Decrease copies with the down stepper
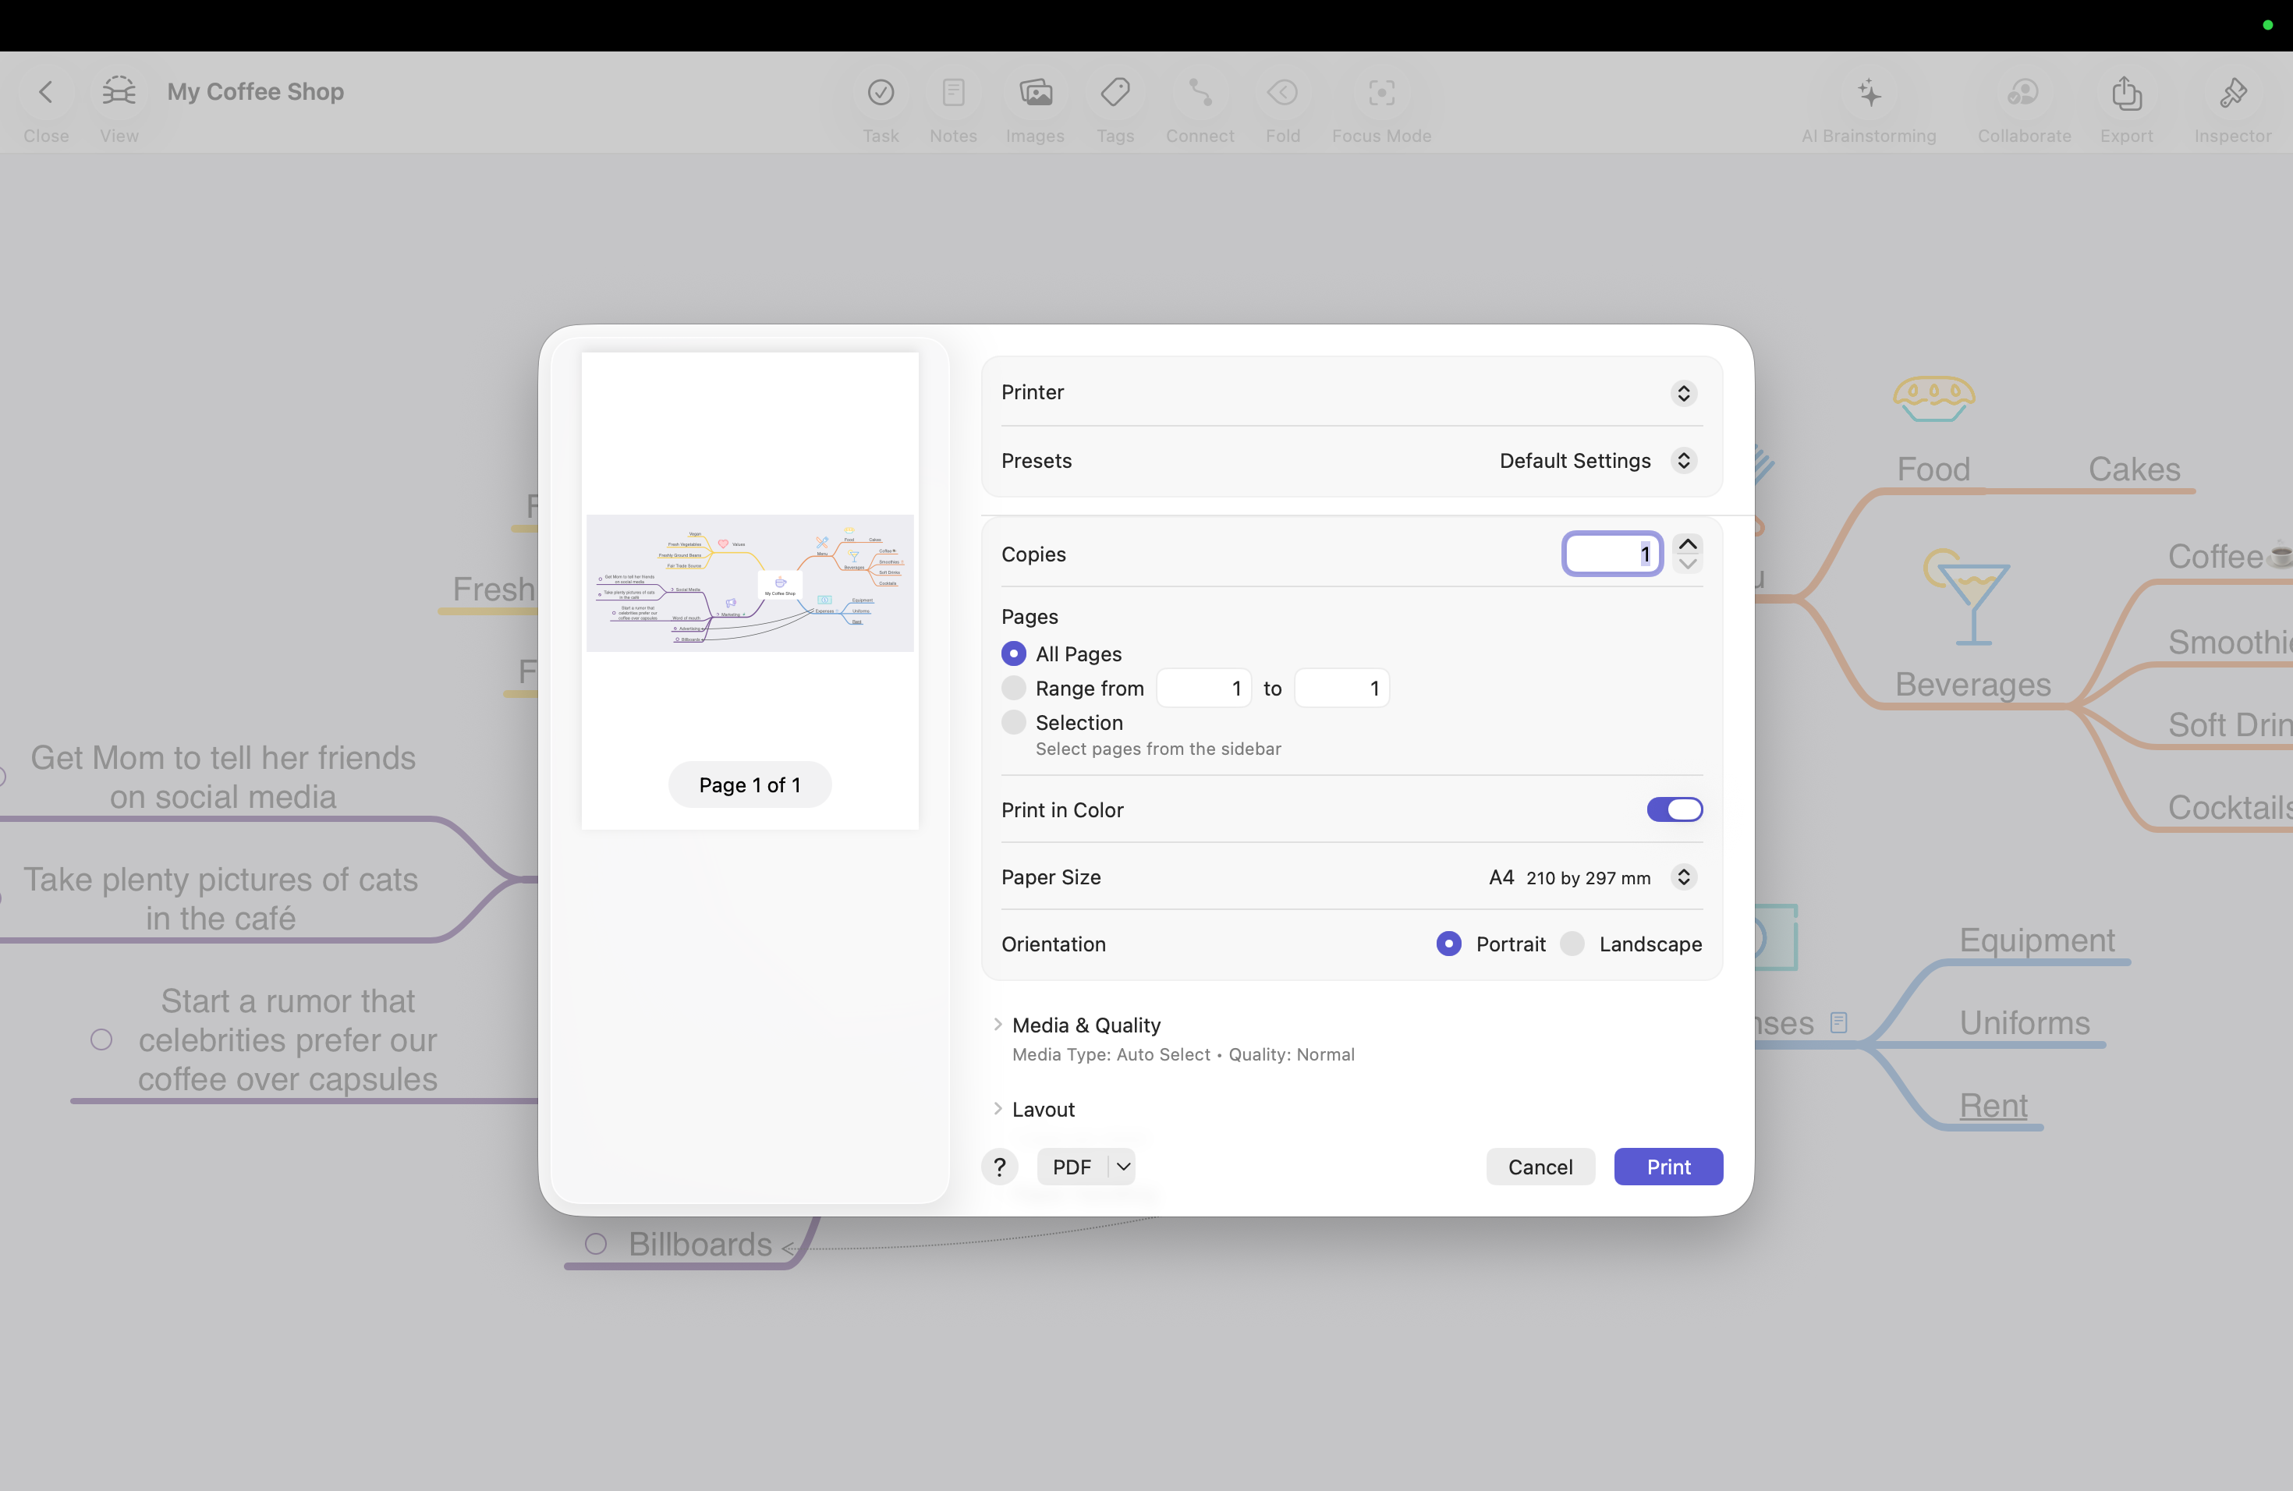 pyautogui.click(x=1687, y=564)
